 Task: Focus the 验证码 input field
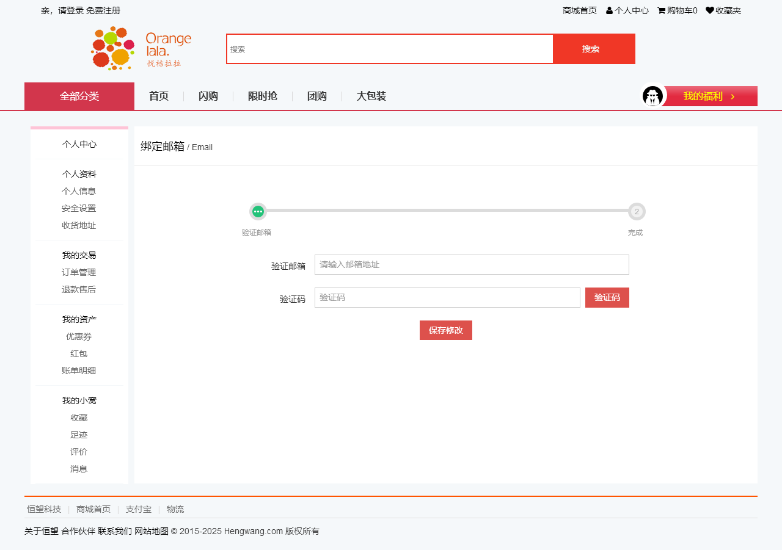[447, 298]
